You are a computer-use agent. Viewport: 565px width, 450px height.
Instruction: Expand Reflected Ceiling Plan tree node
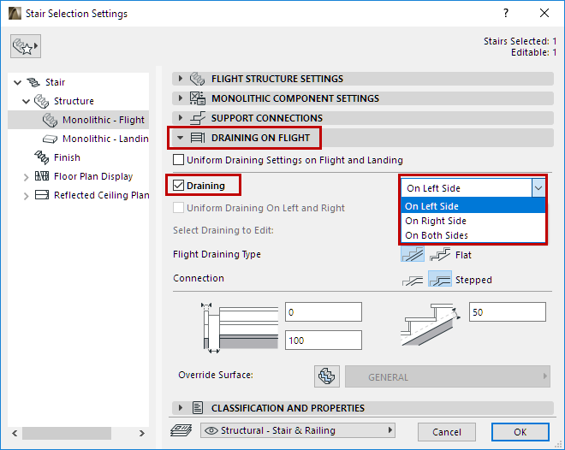click(26, 195)
